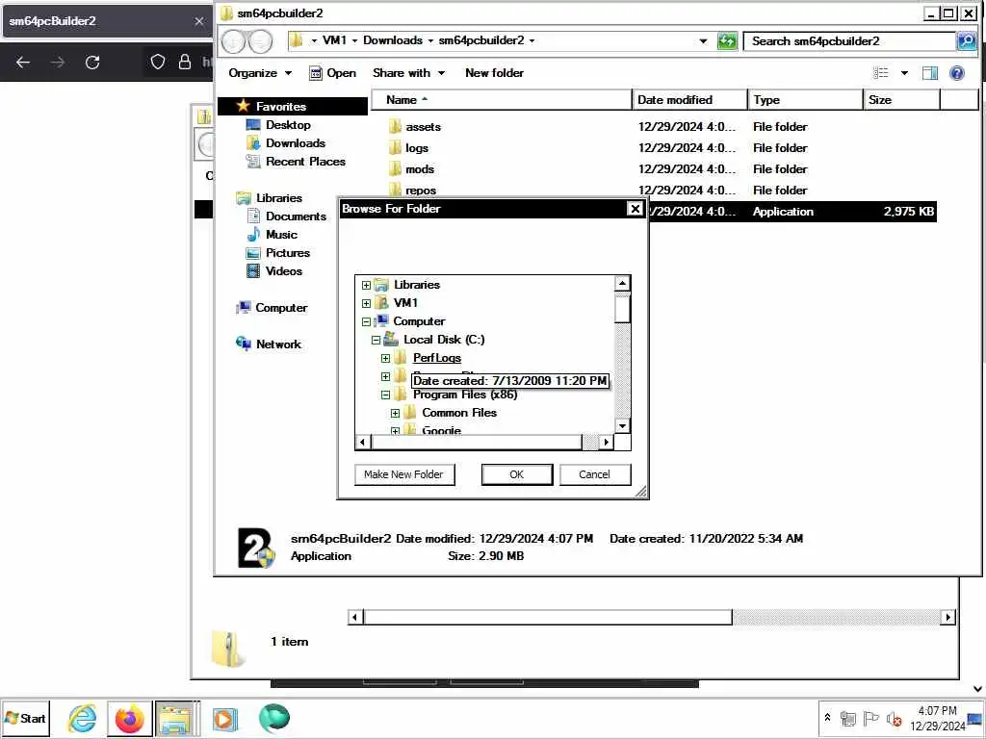Screen dimensions: 986x739
Task: Select PerfLogs in folder tree
Action: 436,358
